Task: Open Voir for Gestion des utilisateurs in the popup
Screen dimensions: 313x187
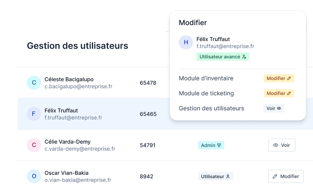Action: point(274,108)
